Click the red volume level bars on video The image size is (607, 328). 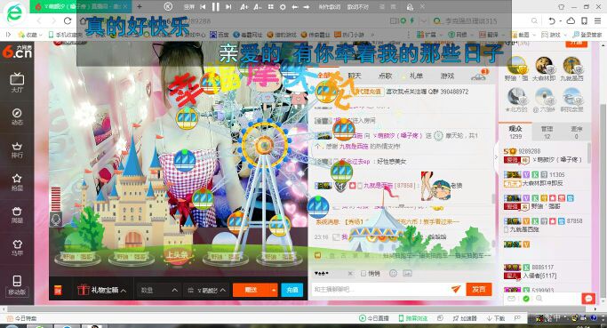56,198
